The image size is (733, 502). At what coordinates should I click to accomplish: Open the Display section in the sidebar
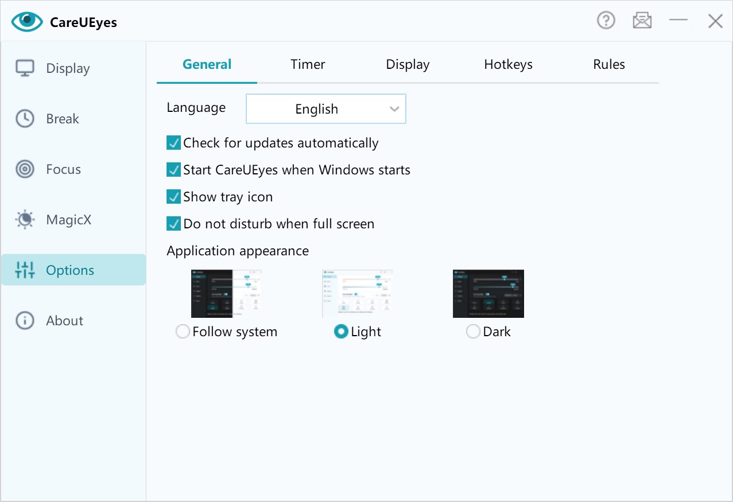pos(73,68)
